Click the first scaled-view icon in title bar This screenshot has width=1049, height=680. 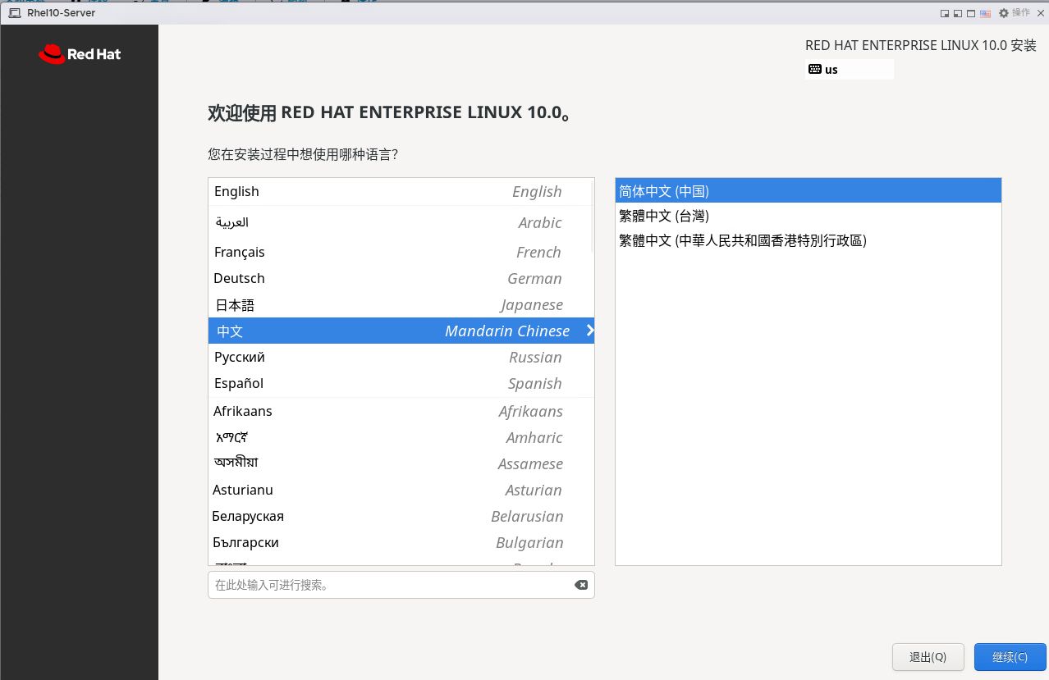click(x=945, y=13)
